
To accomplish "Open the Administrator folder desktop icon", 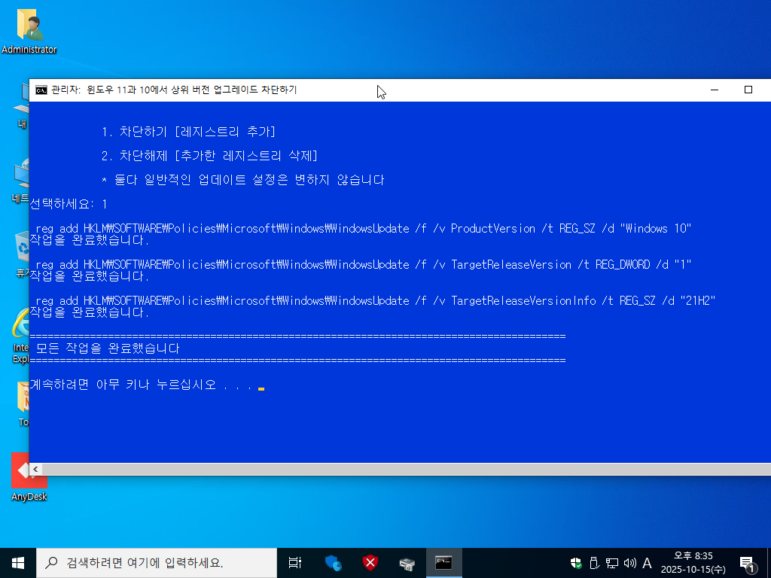I will pos(29,31).
